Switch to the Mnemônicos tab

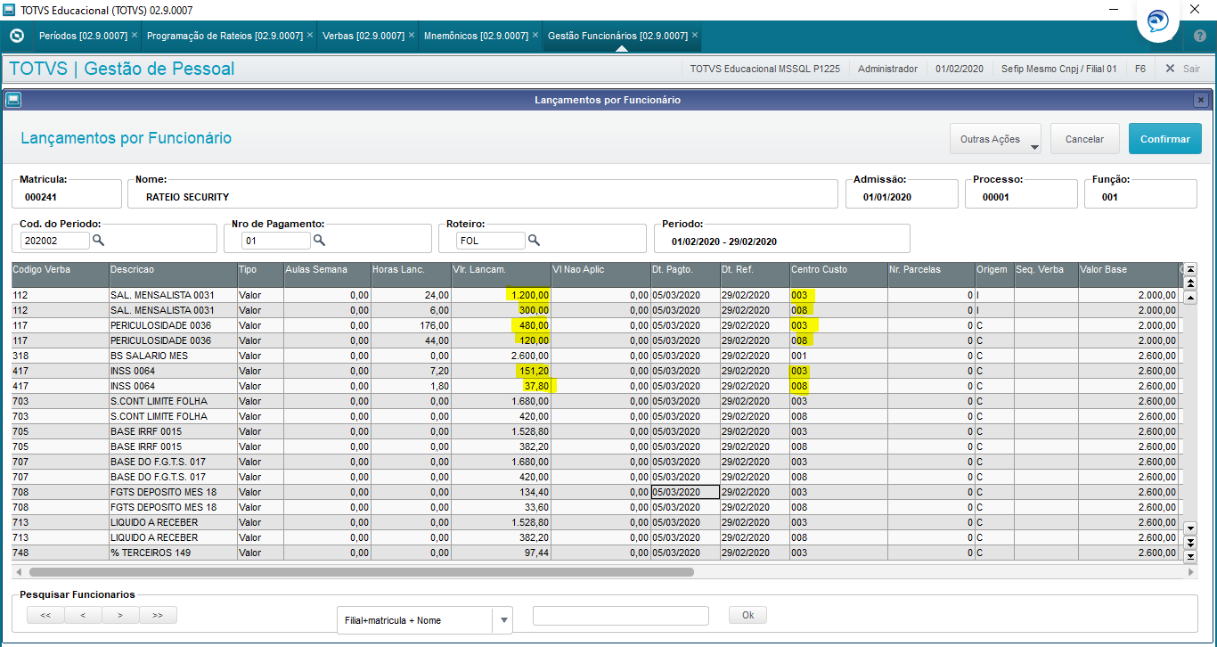[x=477, y=36]
